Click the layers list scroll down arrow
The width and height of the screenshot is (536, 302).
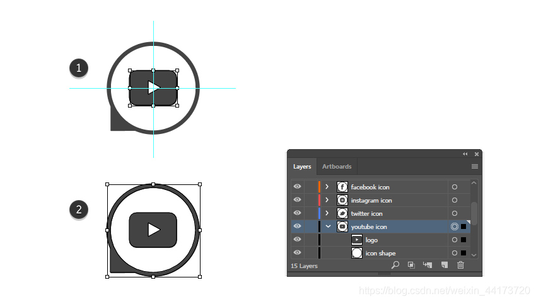click(474, 255)
